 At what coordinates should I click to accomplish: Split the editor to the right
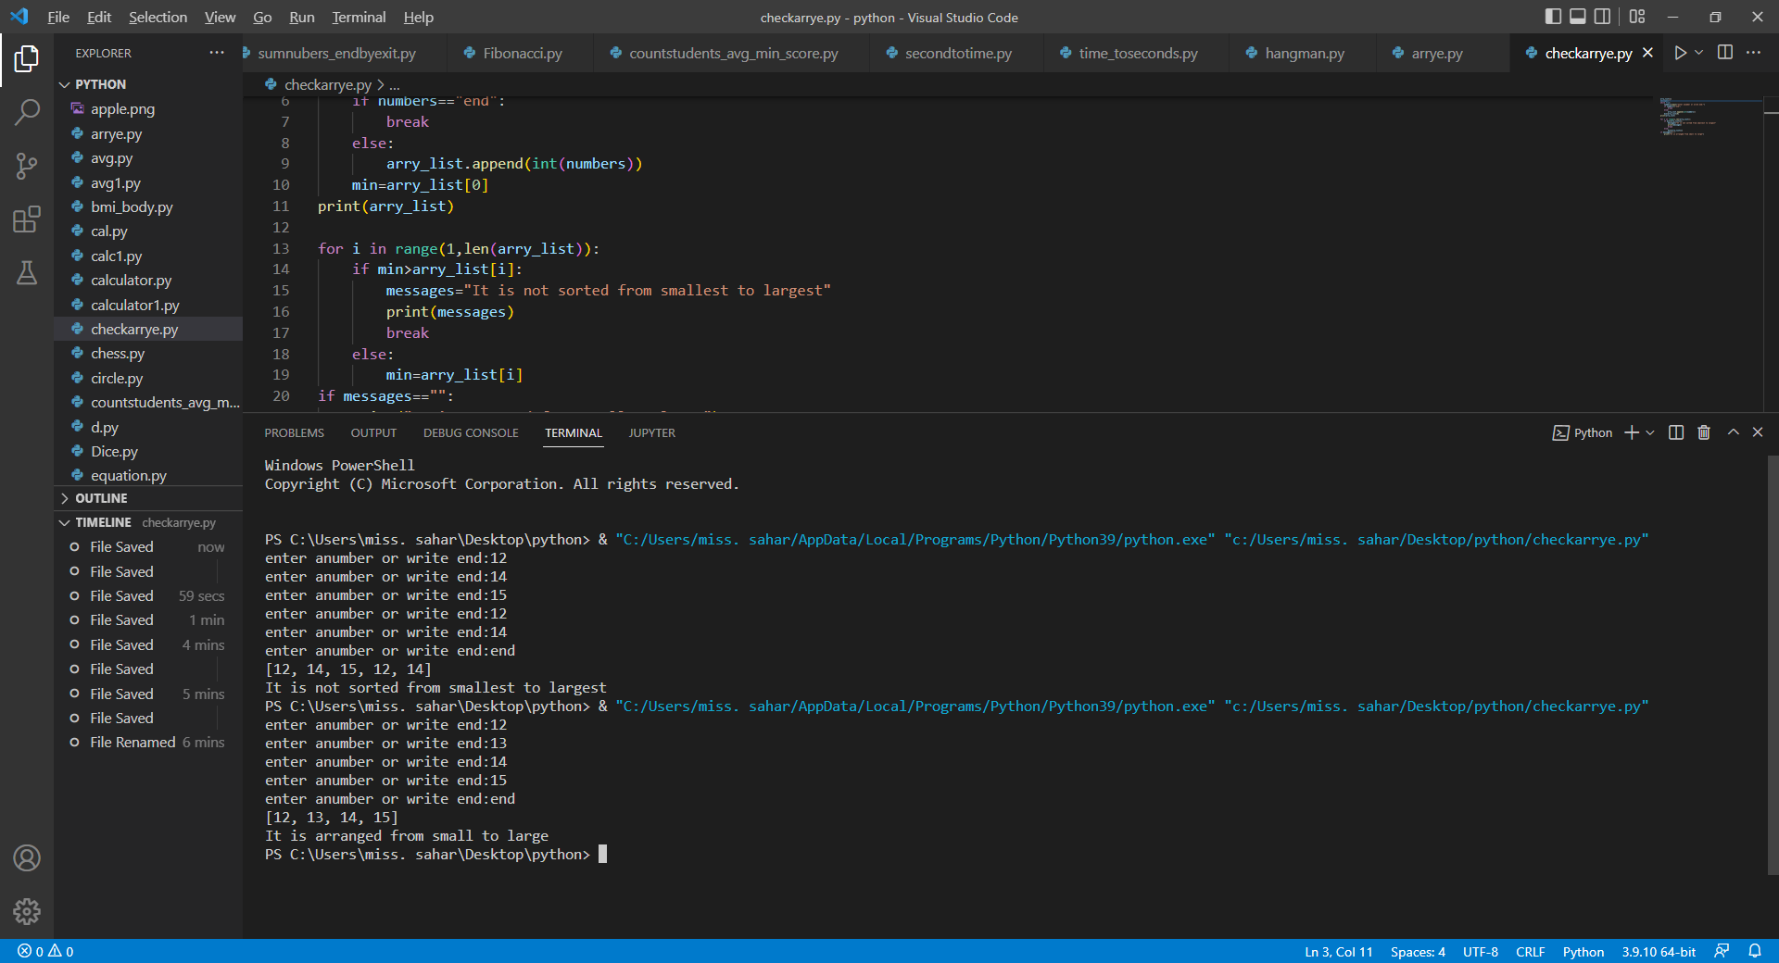click(x=1725, y=53)
